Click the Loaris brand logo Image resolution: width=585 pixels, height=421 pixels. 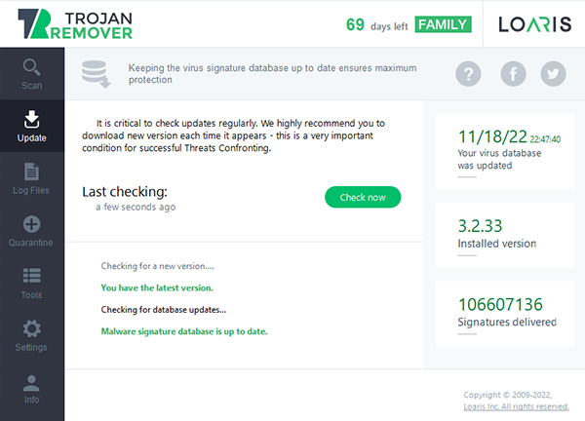tap(535, 24)
